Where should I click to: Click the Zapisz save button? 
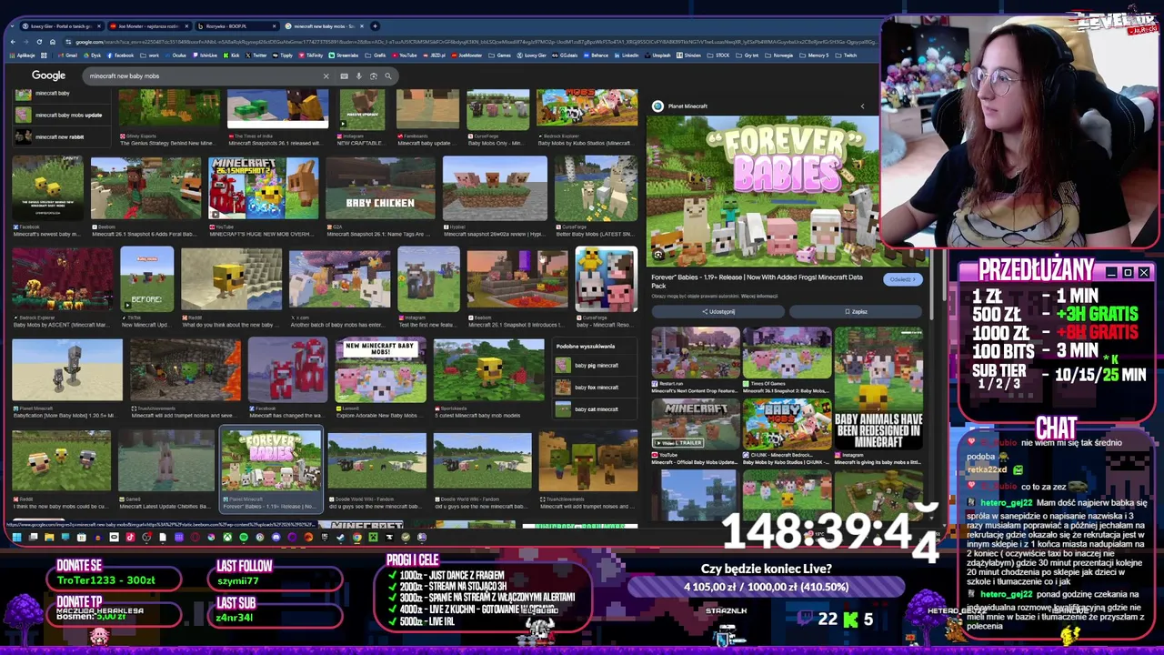(856, 312)
